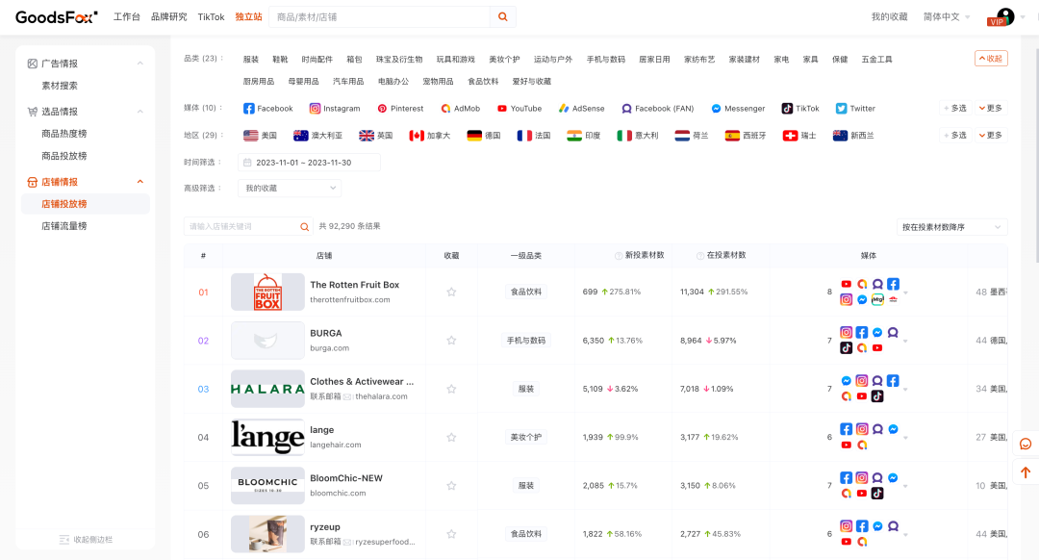Open the date range 2023-11-01 field
Screen dimensions: 1039x560
tap(310, 163)
